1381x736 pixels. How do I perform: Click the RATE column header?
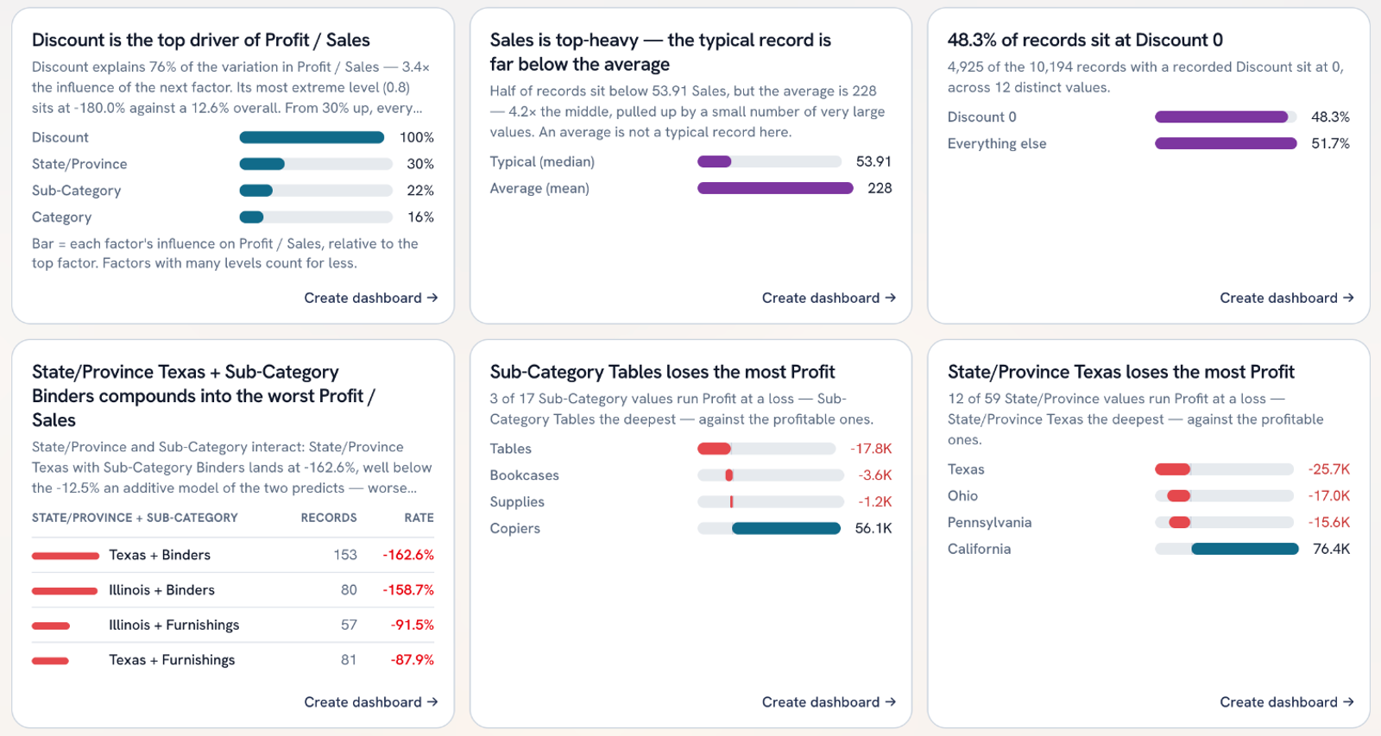point(419,518)
